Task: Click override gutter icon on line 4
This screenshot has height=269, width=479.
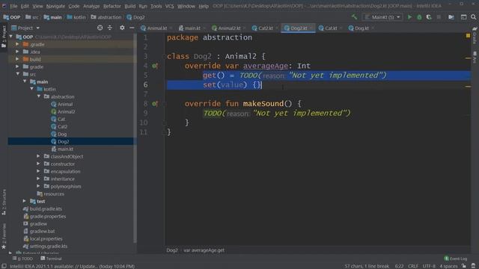Action: [155, 66]
